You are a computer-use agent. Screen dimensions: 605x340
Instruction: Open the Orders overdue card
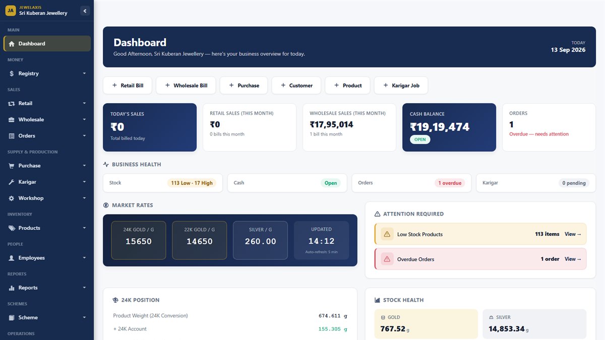[549, 127]
